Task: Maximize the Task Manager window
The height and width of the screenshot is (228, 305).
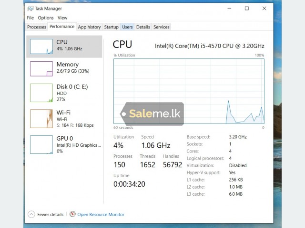Action: (247, 9)
